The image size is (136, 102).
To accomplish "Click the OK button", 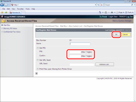I will click(116, 35).
